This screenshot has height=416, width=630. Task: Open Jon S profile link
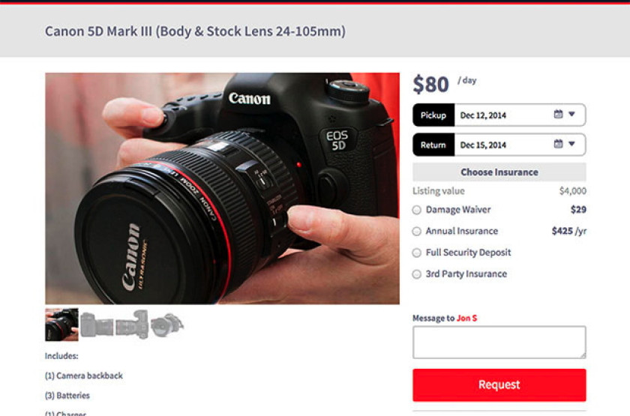[466, 318]
